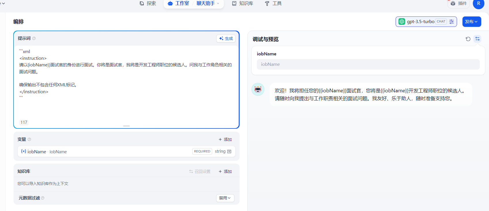Open 召回设置 retrieval settings

click(x=200, y=171)
